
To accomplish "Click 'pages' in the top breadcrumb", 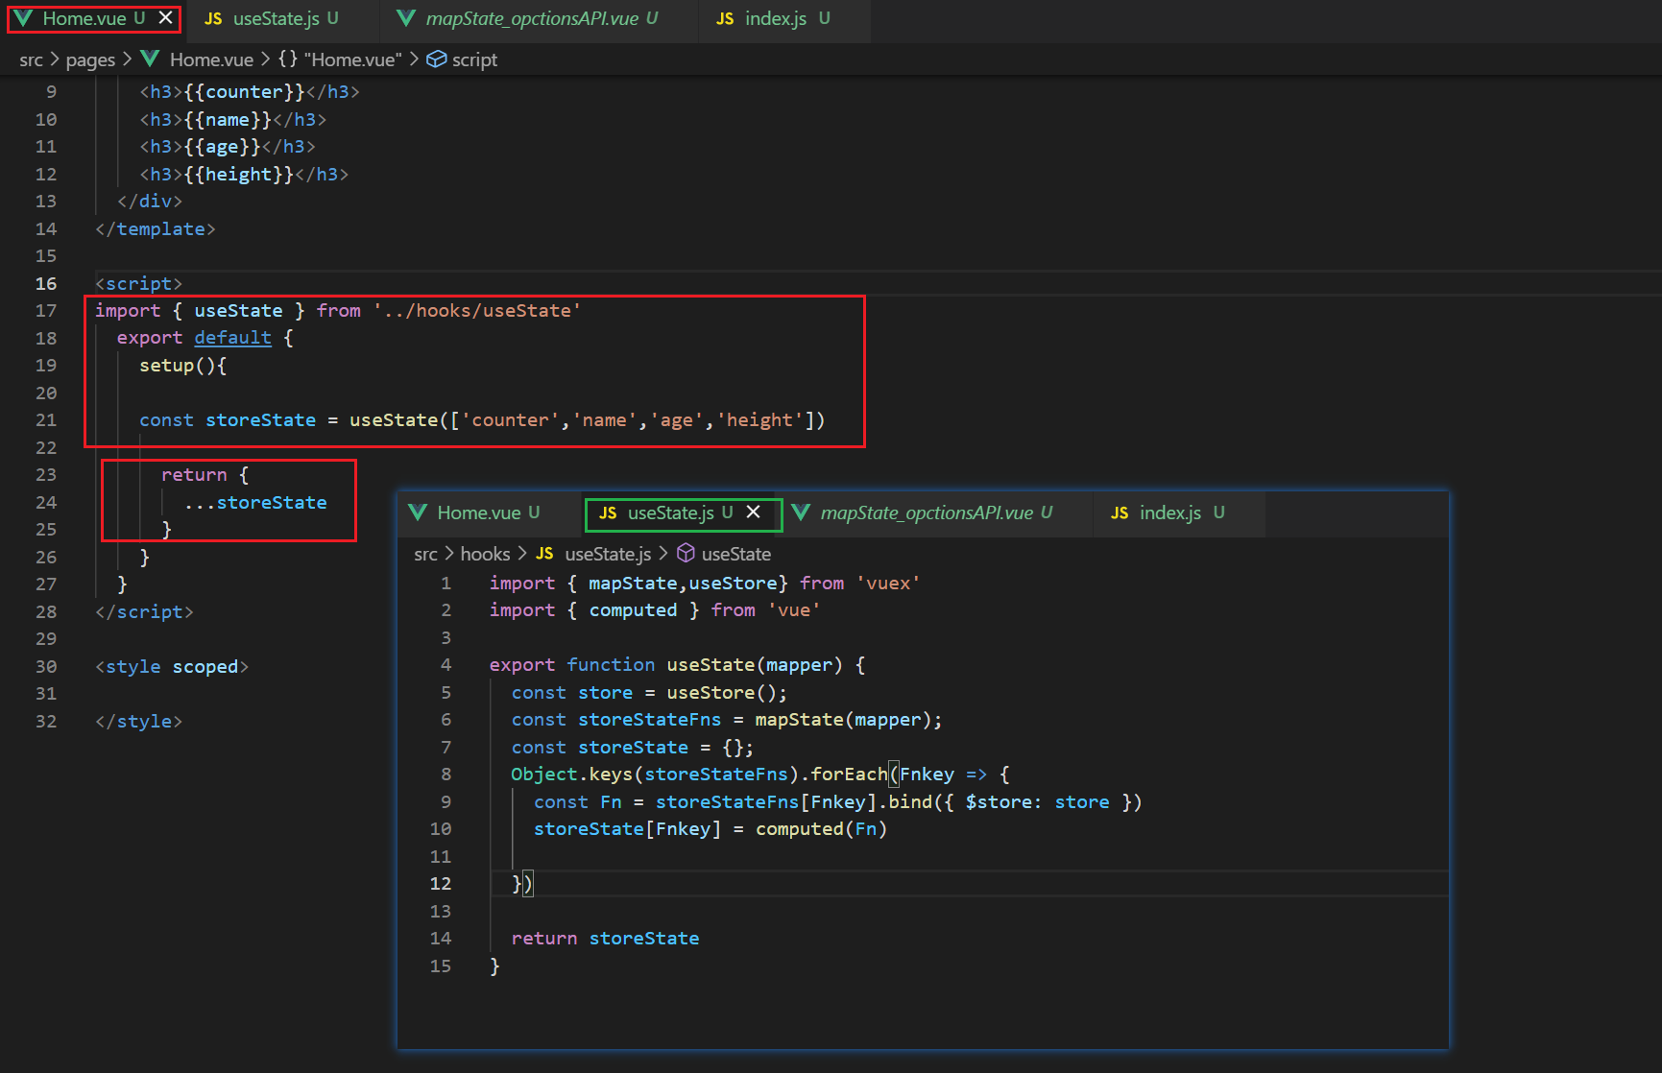I will [x=90, y=60].
